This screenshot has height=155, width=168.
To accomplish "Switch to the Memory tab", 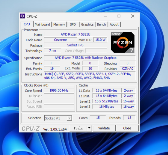I will coord(59,24).
